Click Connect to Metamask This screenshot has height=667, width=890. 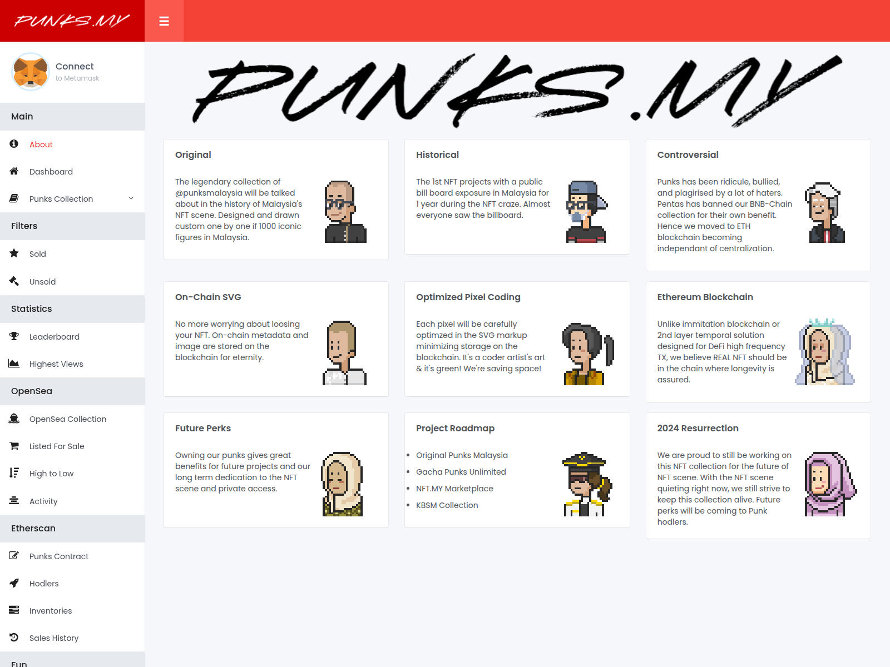pyautogui.click(x=77, y=72)
